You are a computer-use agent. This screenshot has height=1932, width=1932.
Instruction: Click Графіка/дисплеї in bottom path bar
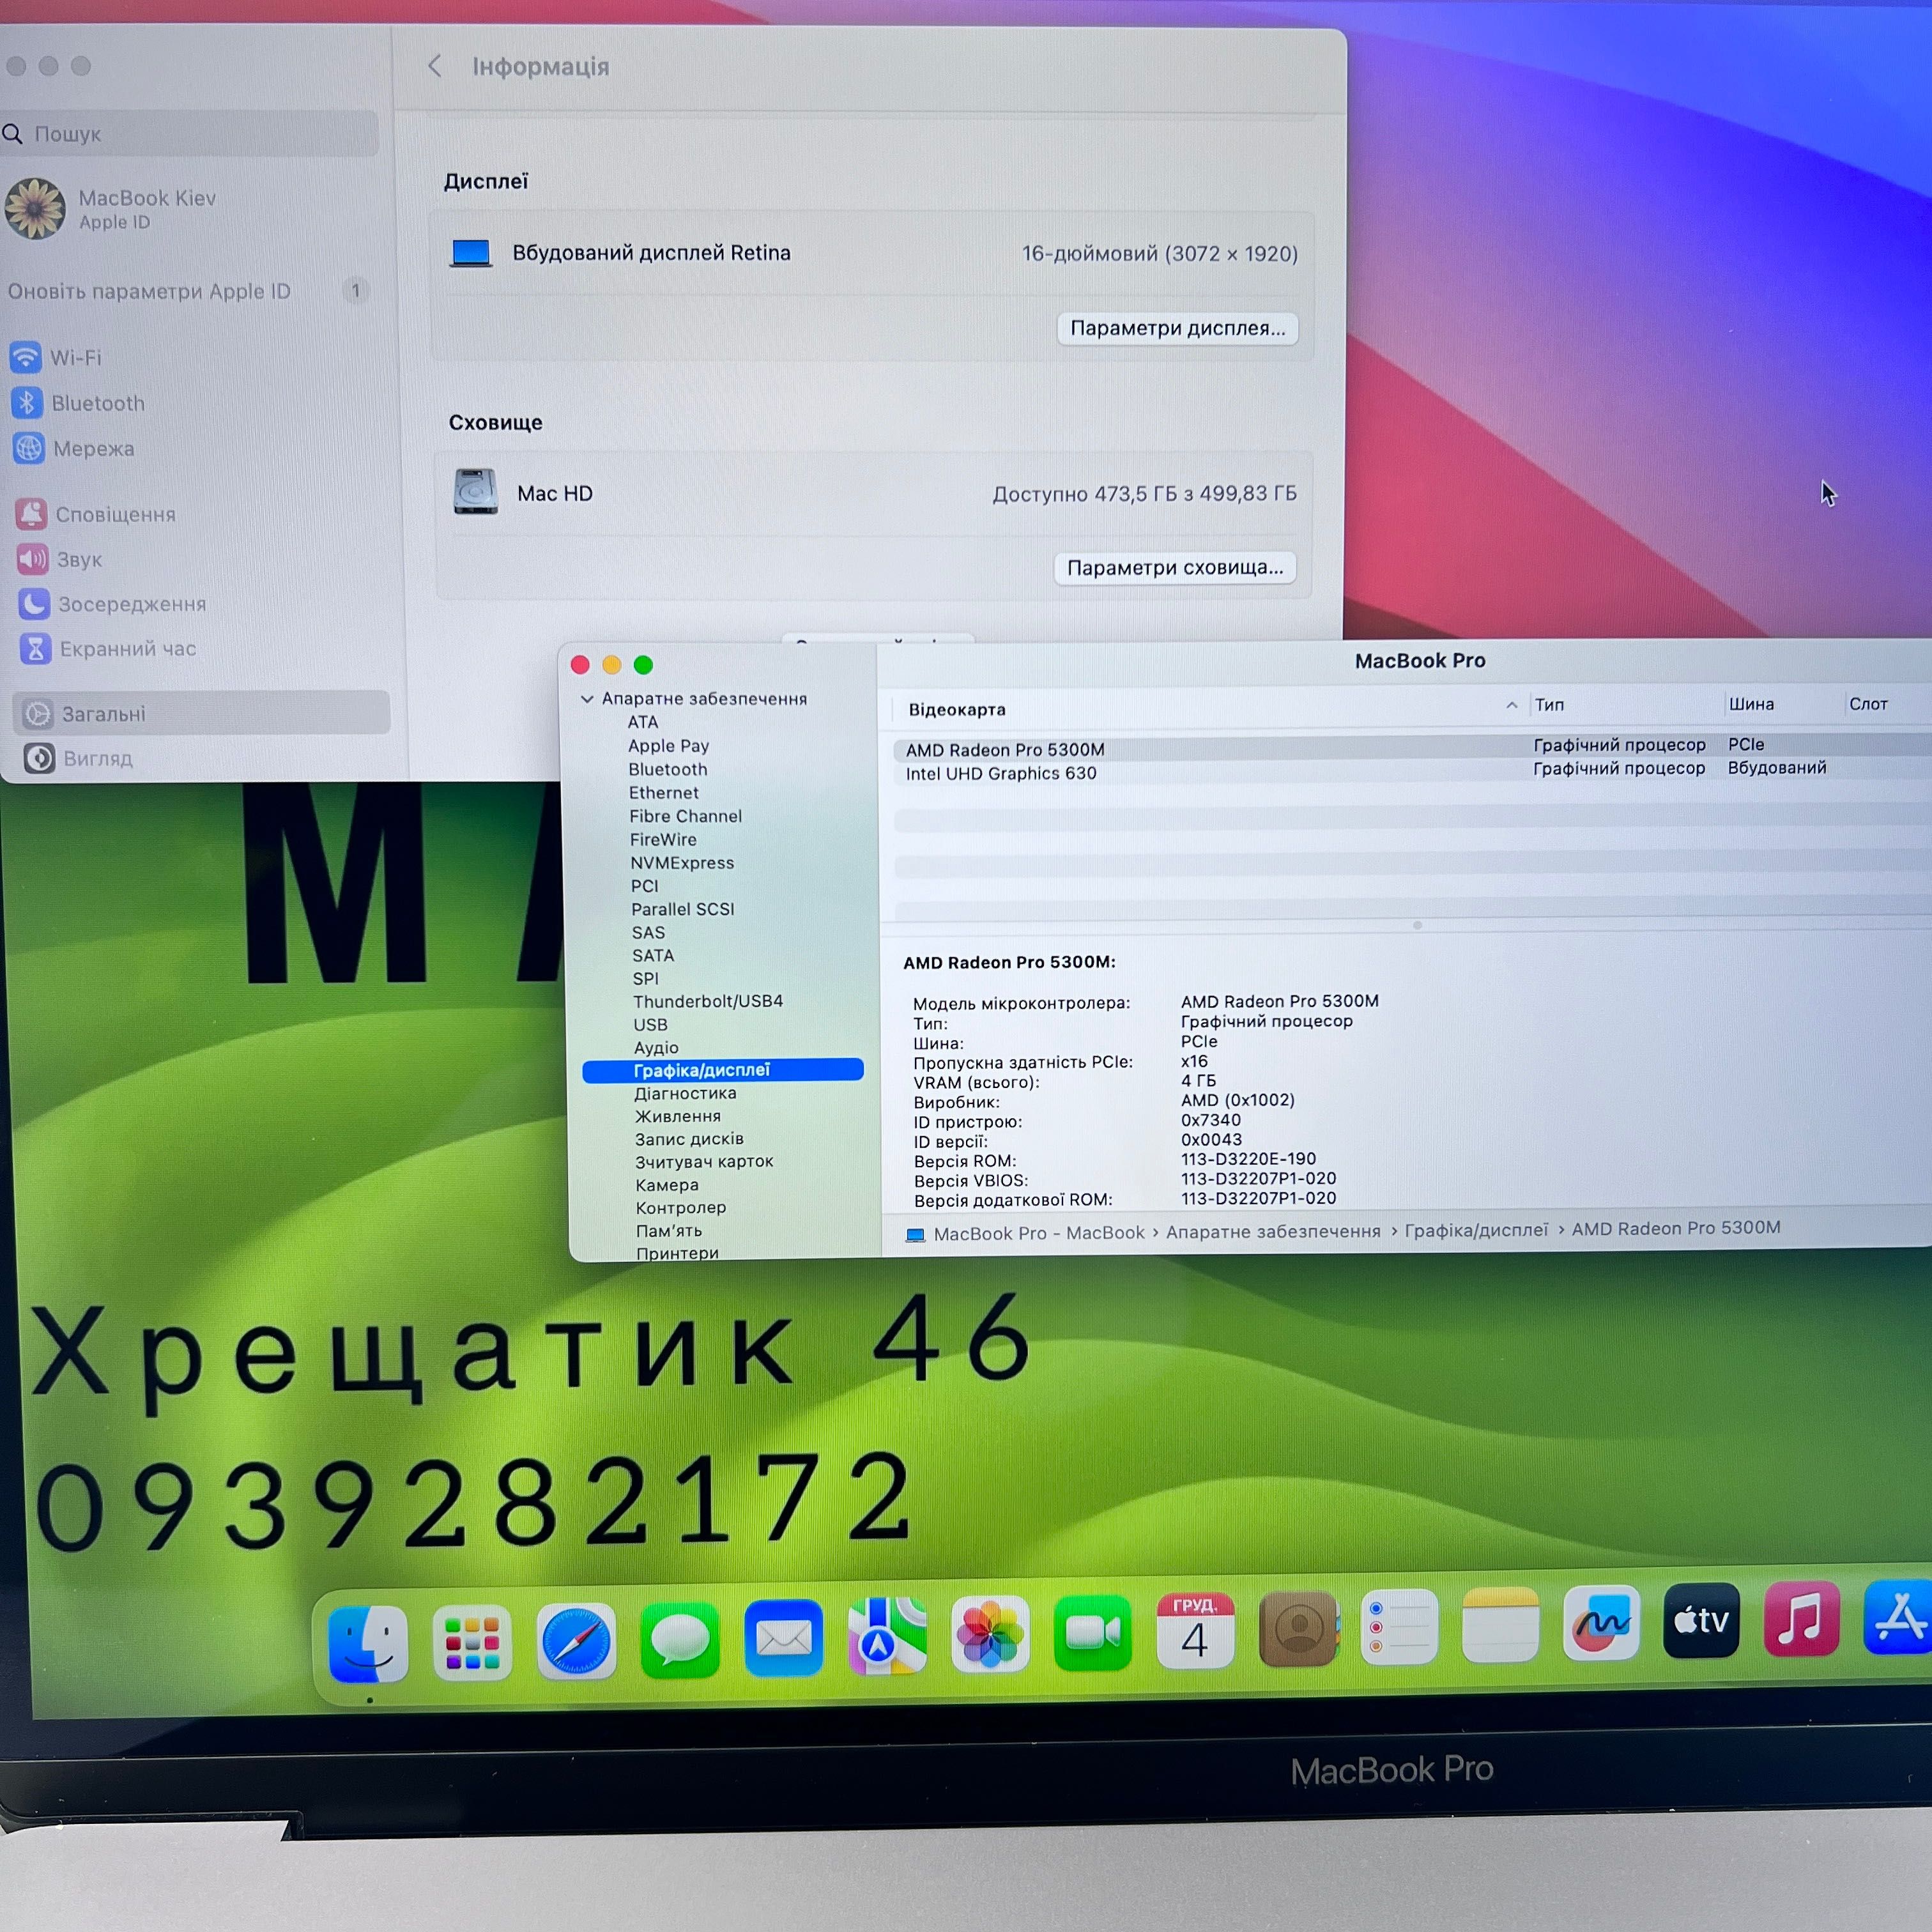pos(1476,1230)
